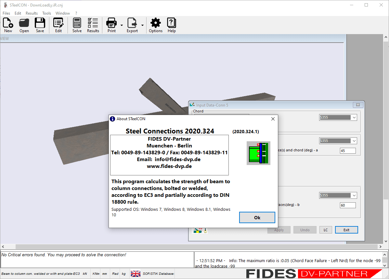Click the Rad unit in status bar
The height and width of the screenshot is (279, 389).
coord(115,273)
